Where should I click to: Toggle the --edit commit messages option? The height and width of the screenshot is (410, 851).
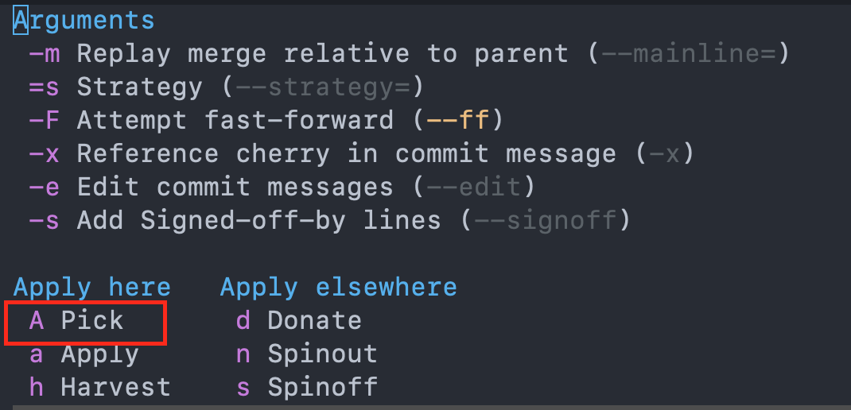[x=282, y=188]
